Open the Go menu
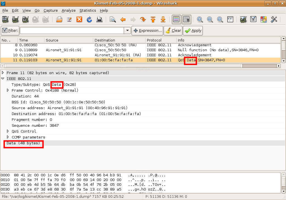The image size is (286, 200). (37, 11)
